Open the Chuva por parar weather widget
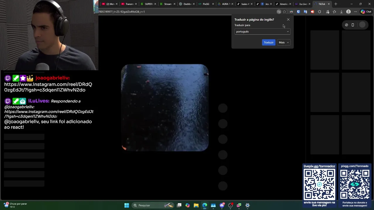The width and height of the screenshot is (374, 210). pos(15,205)
